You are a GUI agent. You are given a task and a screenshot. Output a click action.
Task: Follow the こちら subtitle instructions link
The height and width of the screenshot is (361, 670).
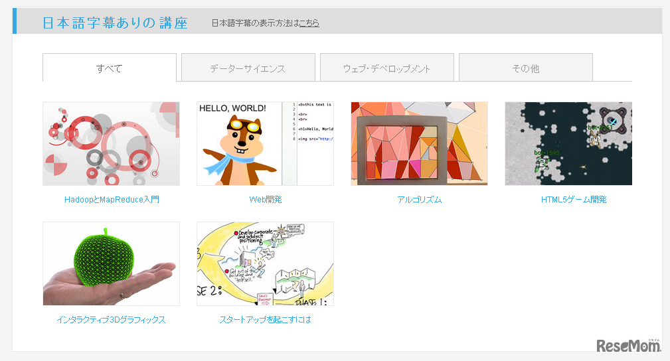click(x=309, y=23)
